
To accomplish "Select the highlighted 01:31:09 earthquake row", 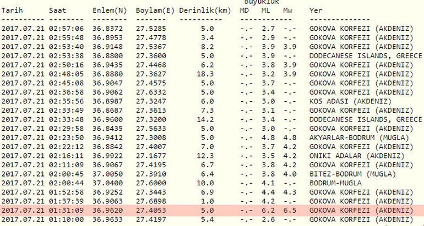I will click(x=211, y=211).
